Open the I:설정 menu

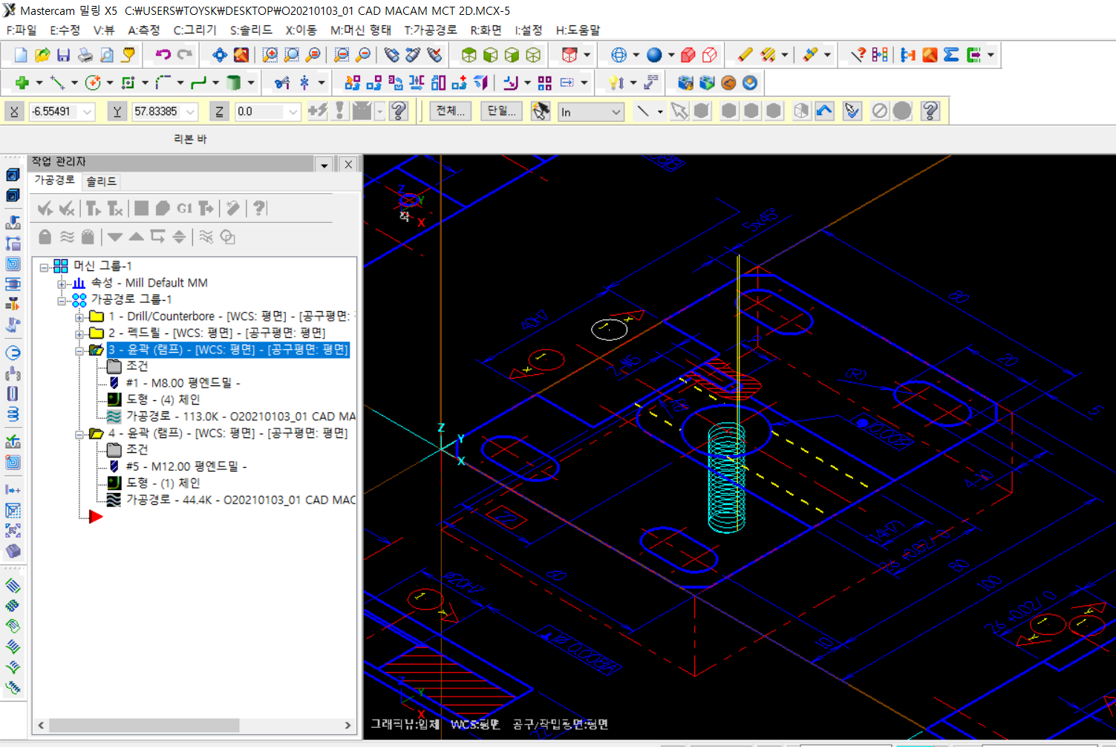(529, 30)
